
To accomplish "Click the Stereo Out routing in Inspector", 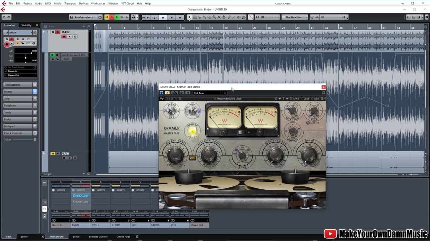I will 20,75.
